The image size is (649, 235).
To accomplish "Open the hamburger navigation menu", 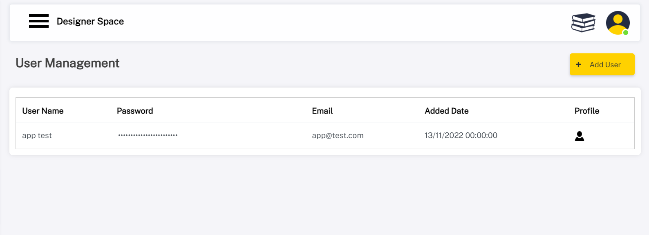I will (39, 21).
